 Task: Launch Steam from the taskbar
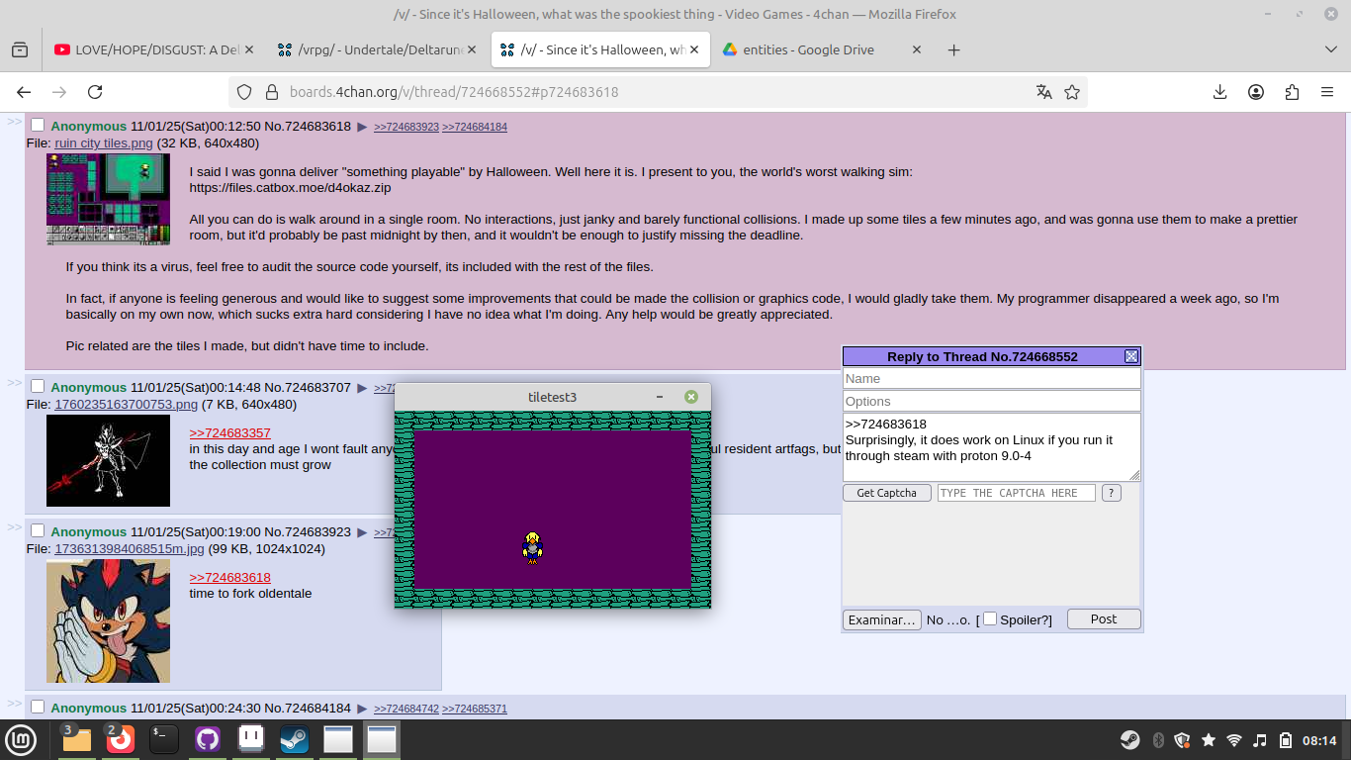(294, 739)
